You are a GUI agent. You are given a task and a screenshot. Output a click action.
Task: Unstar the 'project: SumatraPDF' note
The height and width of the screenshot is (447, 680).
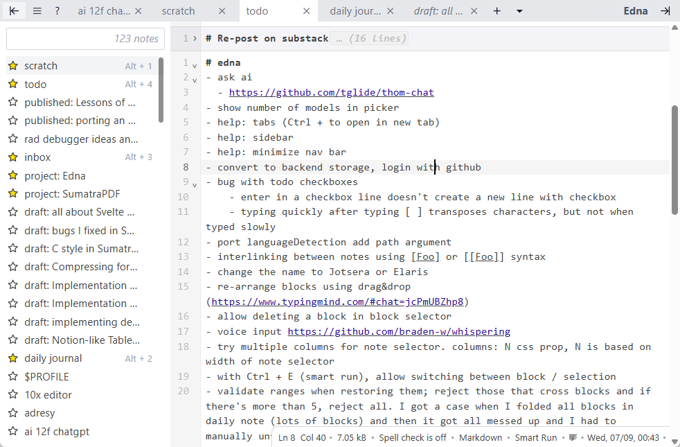tap(13, 193)
